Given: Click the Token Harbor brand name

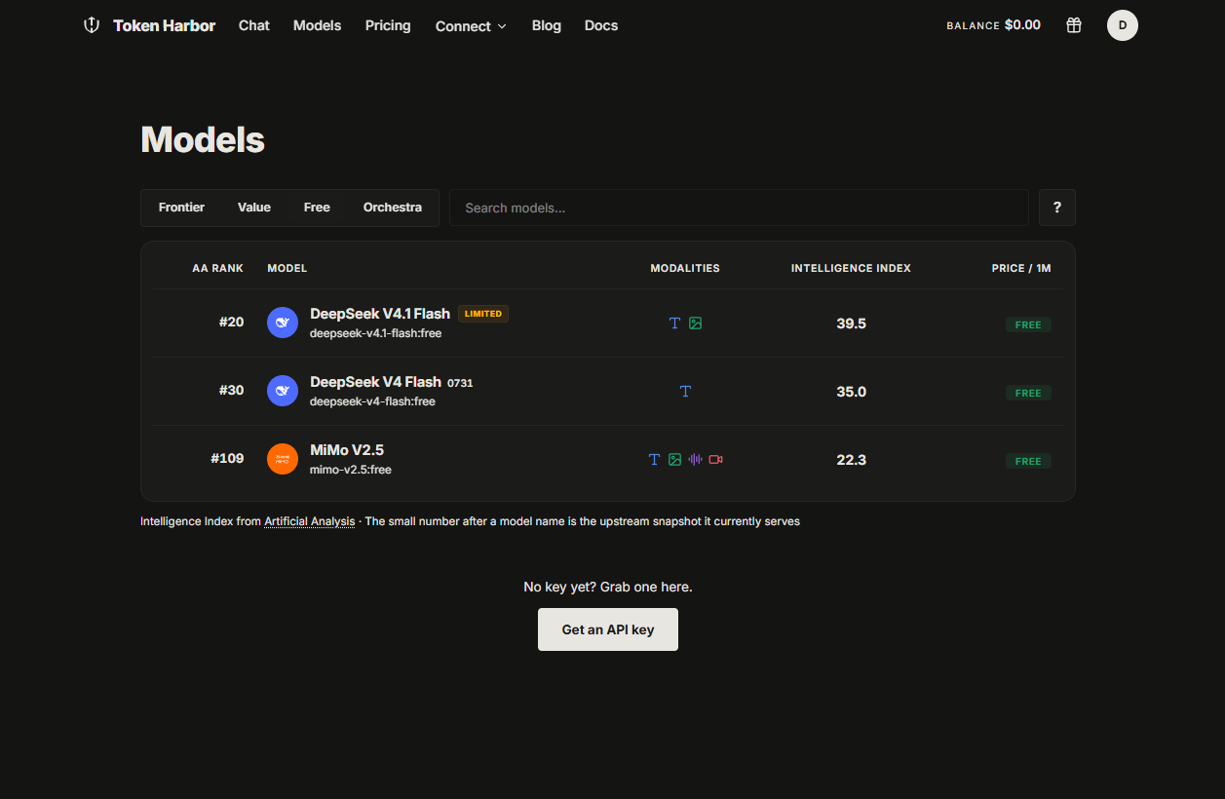Looking at the screenshot, I should pyautogui.click(x=164, y=25).
